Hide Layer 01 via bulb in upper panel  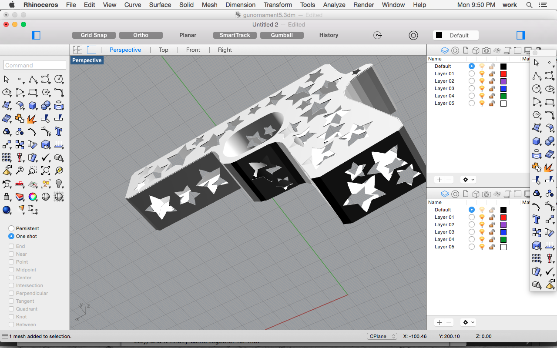[482, 74]
